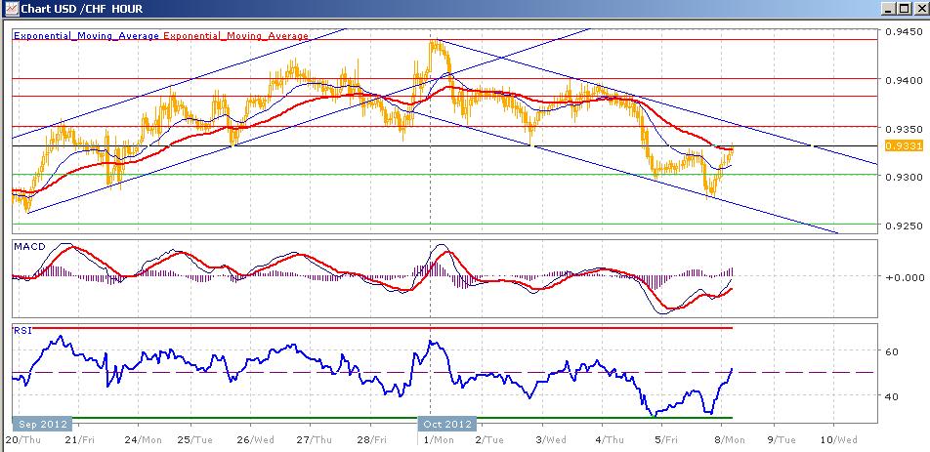Maximize the USD/CHF chart window
This screenshot has width=930, height=452.
click(x=903, y=9)
